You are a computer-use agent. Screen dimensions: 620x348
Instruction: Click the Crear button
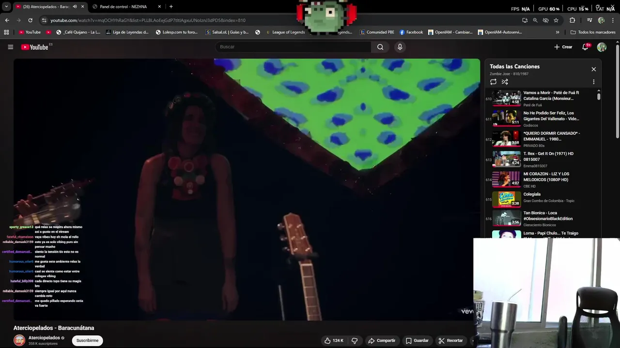click(x=563, y=47)
